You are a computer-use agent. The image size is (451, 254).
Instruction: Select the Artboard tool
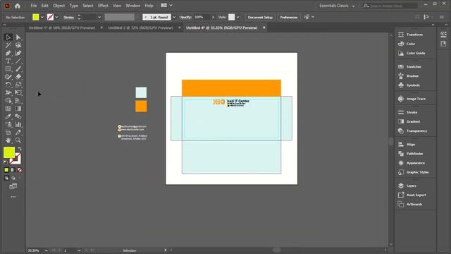pyautogui.click(x=8, y=133)
